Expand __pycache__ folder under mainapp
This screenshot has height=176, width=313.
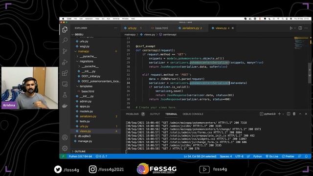(x=88, y=57)
